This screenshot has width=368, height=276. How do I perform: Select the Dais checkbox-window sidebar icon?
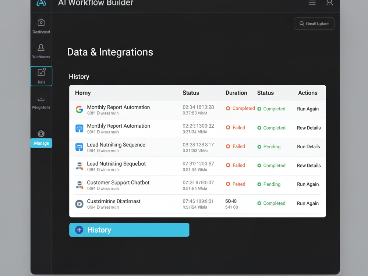(42, 72)
